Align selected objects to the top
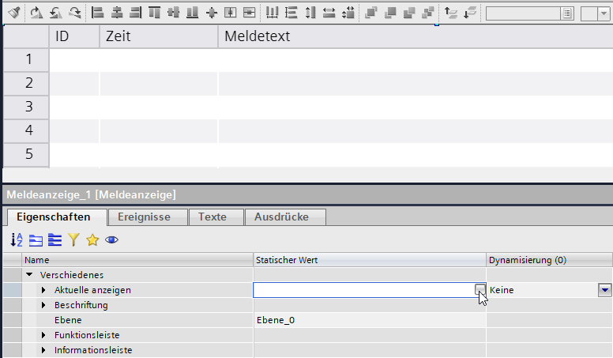Image resolution: width=613 pixels, height=358 pixels. pos(154,13)
